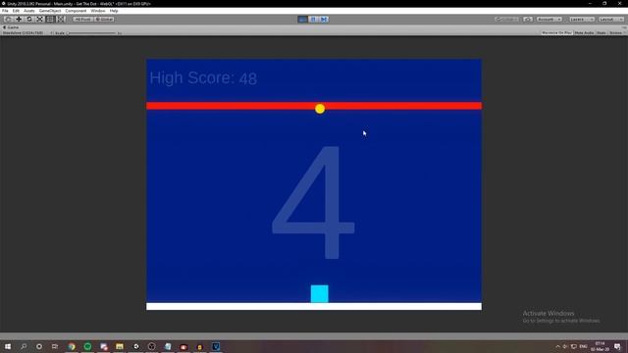628x353 pixels.
Task: Open the Component menu
Action: click(x=76, y=11)
